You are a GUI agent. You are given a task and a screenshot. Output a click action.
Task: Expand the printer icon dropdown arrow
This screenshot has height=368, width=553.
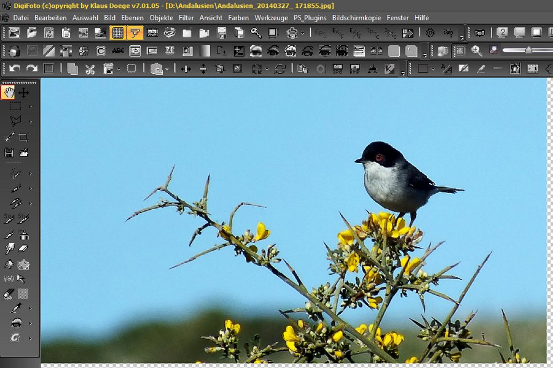(x=302, y=33)
